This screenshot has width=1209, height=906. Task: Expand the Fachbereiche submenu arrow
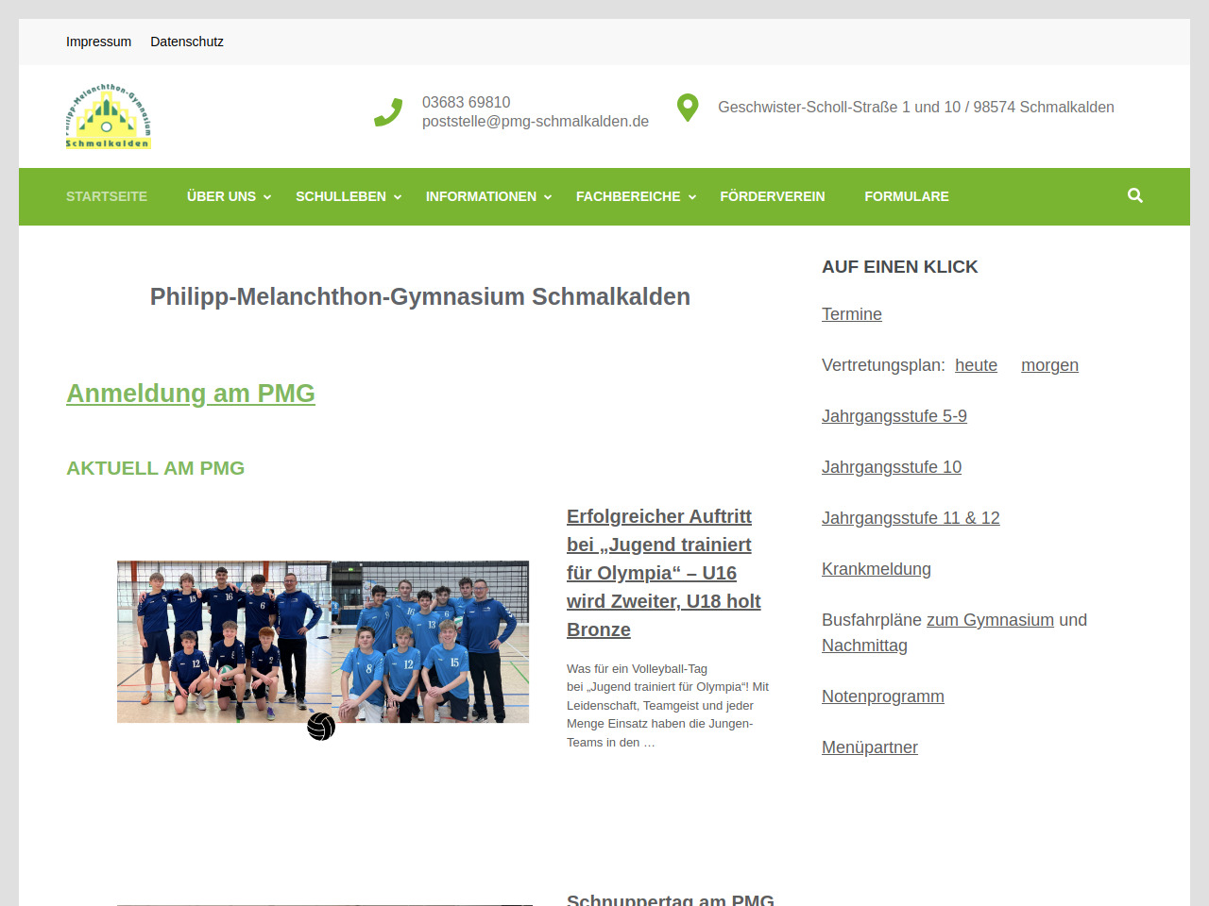click(x=692, y=197)
